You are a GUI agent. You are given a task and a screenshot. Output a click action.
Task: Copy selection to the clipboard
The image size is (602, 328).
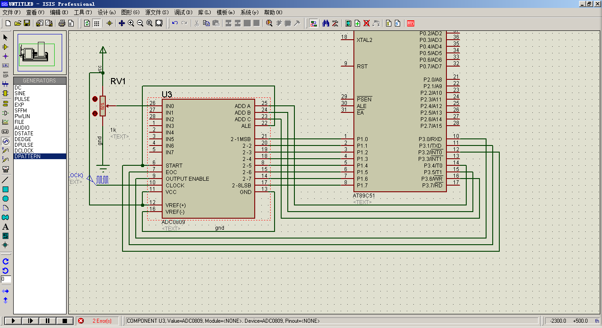pos(206,23)
